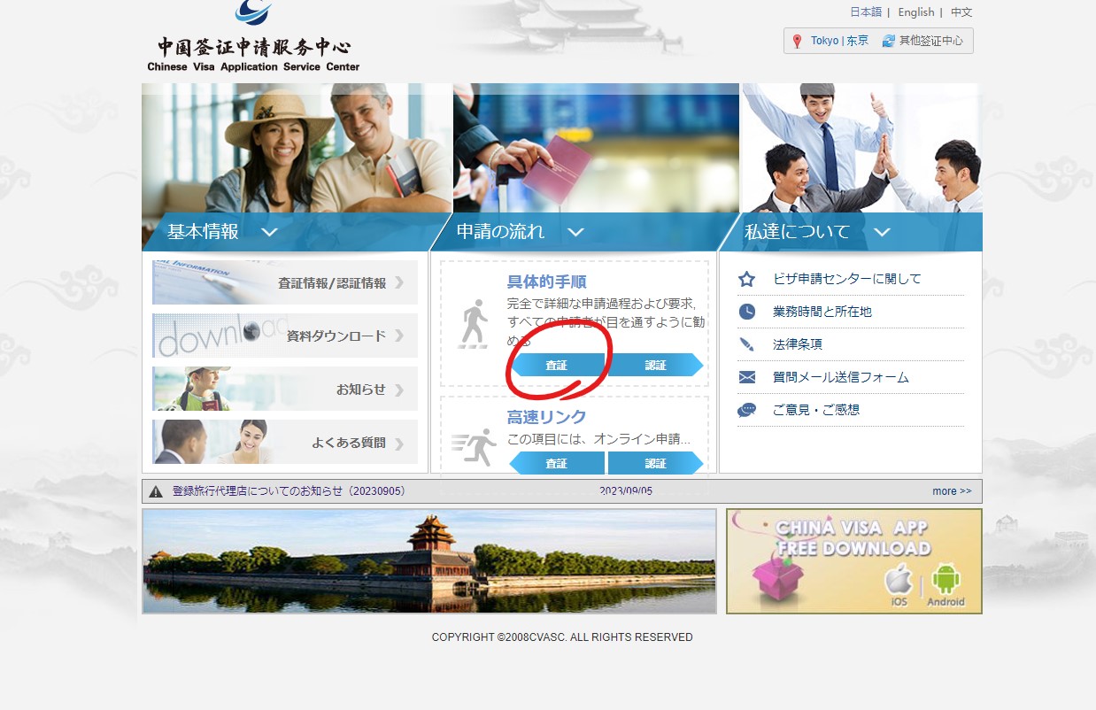Click the speech bubble icon for ご意見・ご感想
This screenshot has height=710, width=1096.
(745, 409)
